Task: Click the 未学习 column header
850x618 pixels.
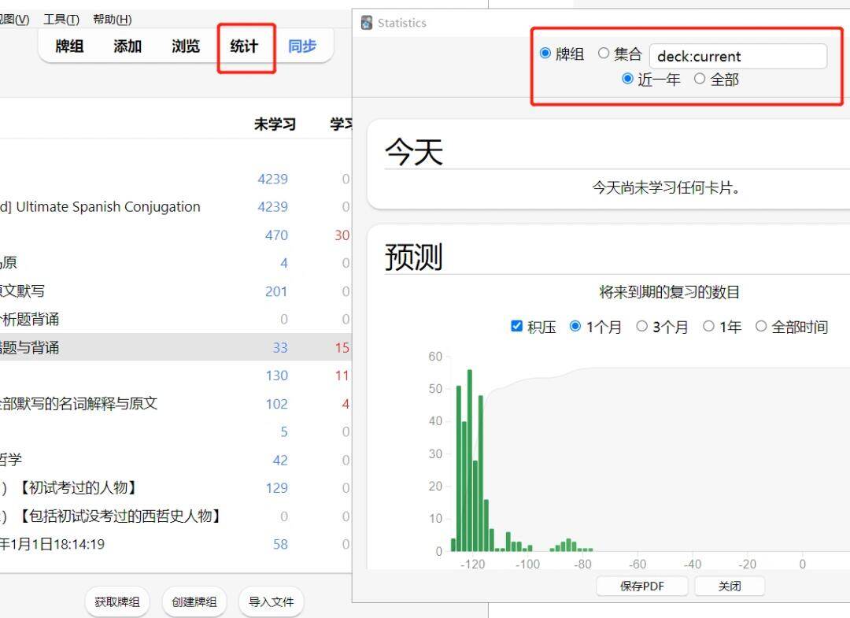Action: [x=275, y=124]
